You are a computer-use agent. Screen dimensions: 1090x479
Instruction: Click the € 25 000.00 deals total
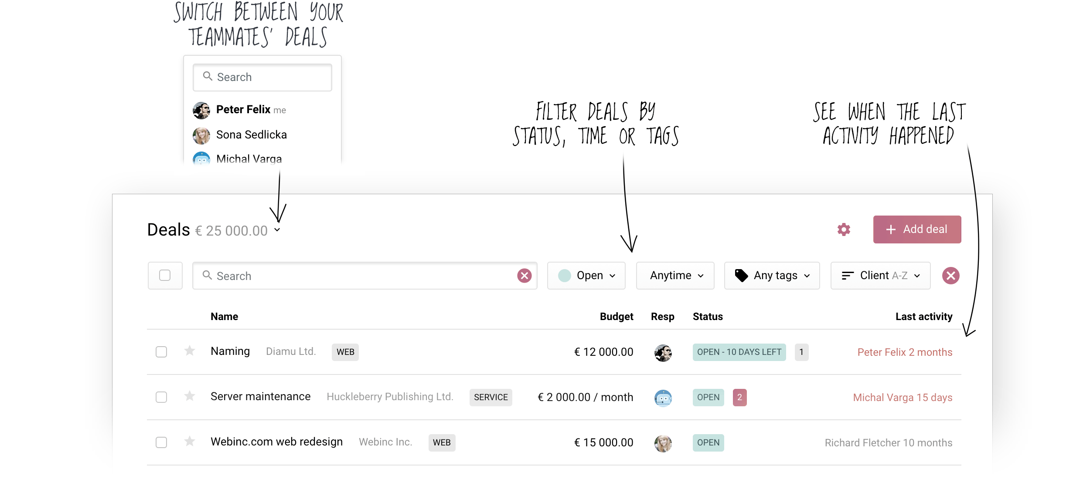[x=232, y=231]
